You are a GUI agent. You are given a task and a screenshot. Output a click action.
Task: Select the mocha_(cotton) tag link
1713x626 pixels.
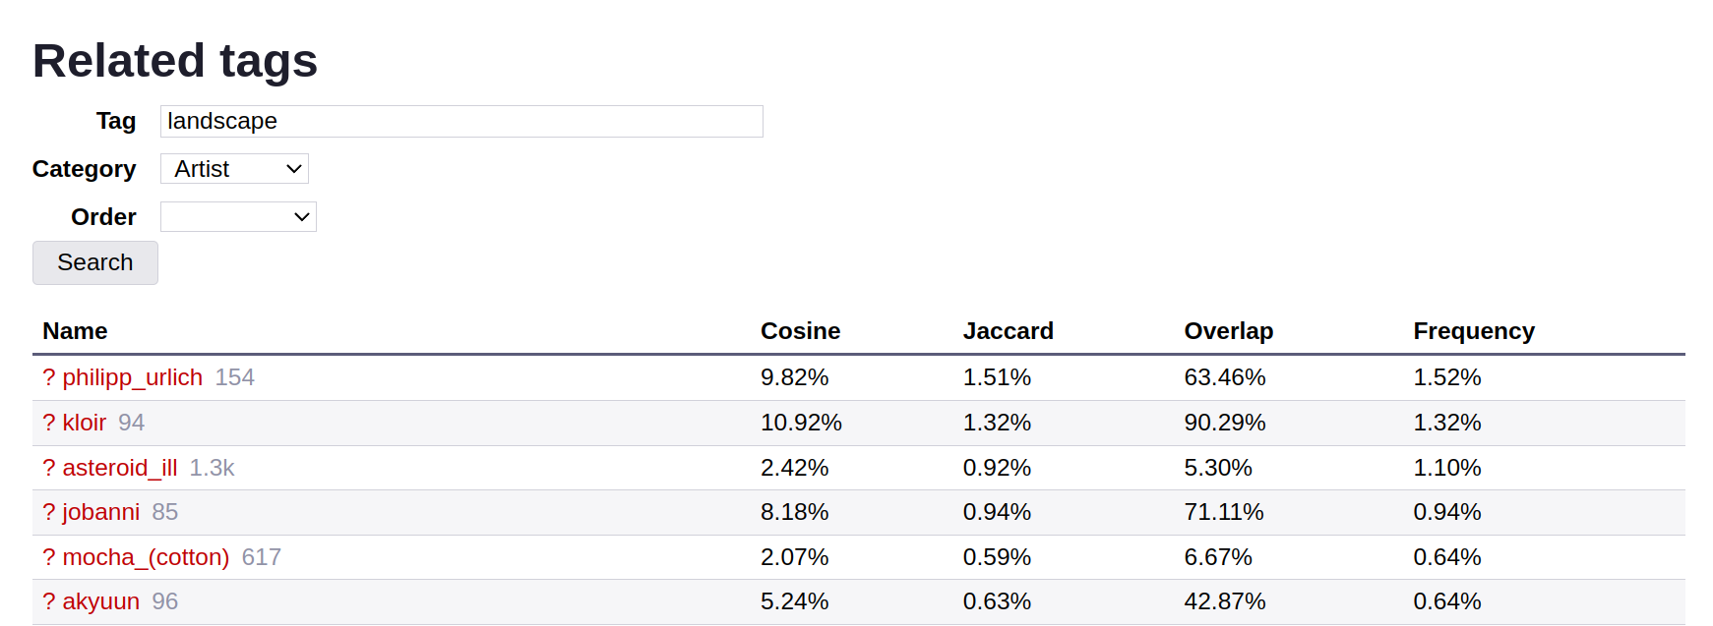(x=146, y=557)
